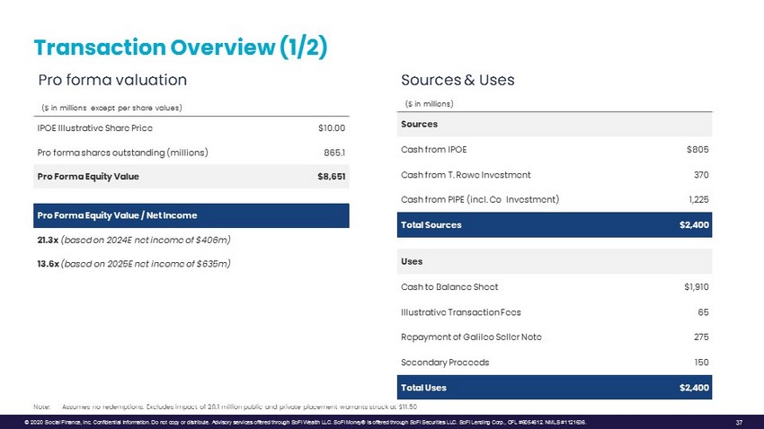
Task: Click the page number 37 in footer
Action: 738,422
